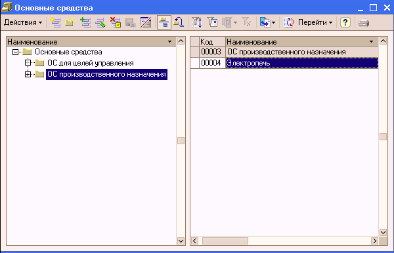Click the Код column header
This screenshot has width=394, height=253.
click(212, 42)
